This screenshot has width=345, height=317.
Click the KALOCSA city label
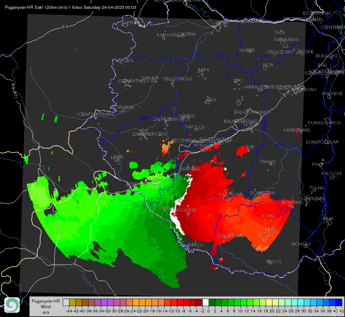click(x=331, y=173)
